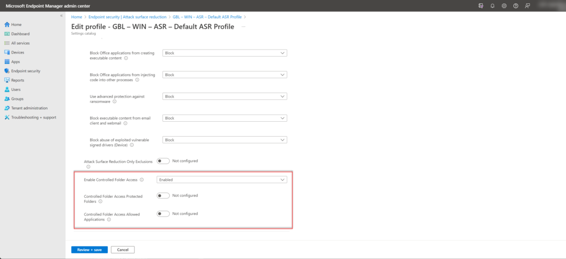Collapse the sidebar with double-chevron icon
Screen dimensions: 566x259
61,16
